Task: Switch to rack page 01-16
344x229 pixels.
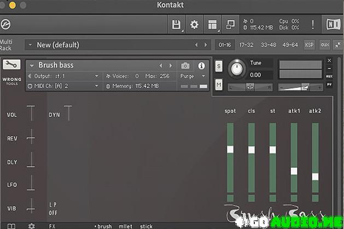Action: coord(225,45)
